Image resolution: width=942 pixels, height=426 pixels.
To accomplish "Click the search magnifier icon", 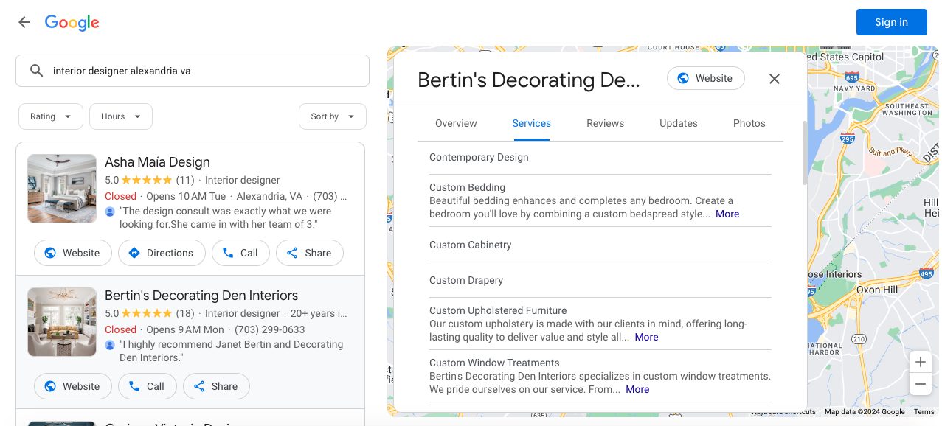I will (x=36, y=71).
